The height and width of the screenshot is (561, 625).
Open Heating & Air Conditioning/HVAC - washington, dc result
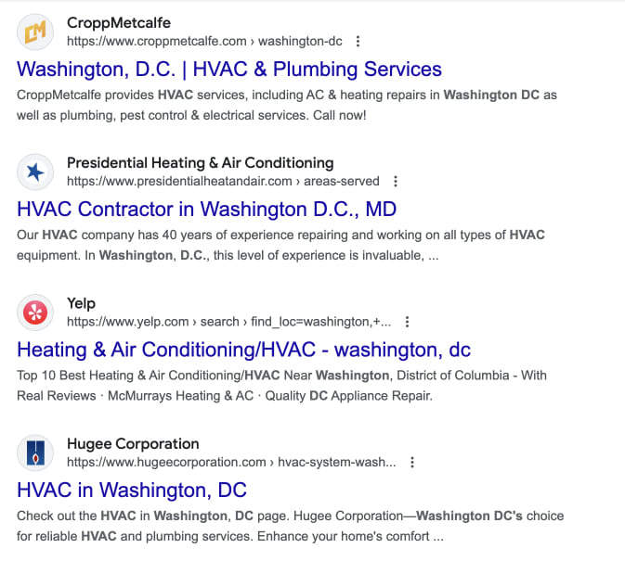coord(243,350)
